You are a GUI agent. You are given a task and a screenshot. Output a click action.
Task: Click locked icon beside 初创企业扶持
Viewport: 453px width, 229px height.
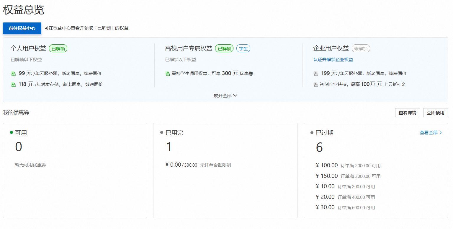pos(316,85)
